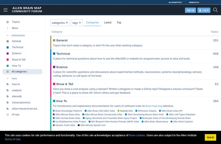
Task: Click the 191 topics count for General
Action: (x=215, y=40)
